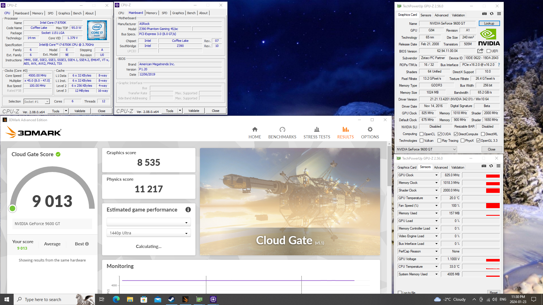This screenshot has height=305, width=543.
Task: Open Task View on the taskbar
Action: tap(102, 299)
